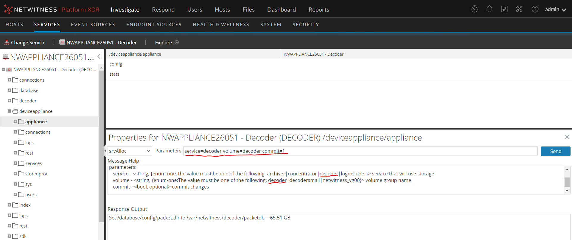Click the NetWitness logo icon
The height and width of the screenshot is (240, 572).
point(8,10)
